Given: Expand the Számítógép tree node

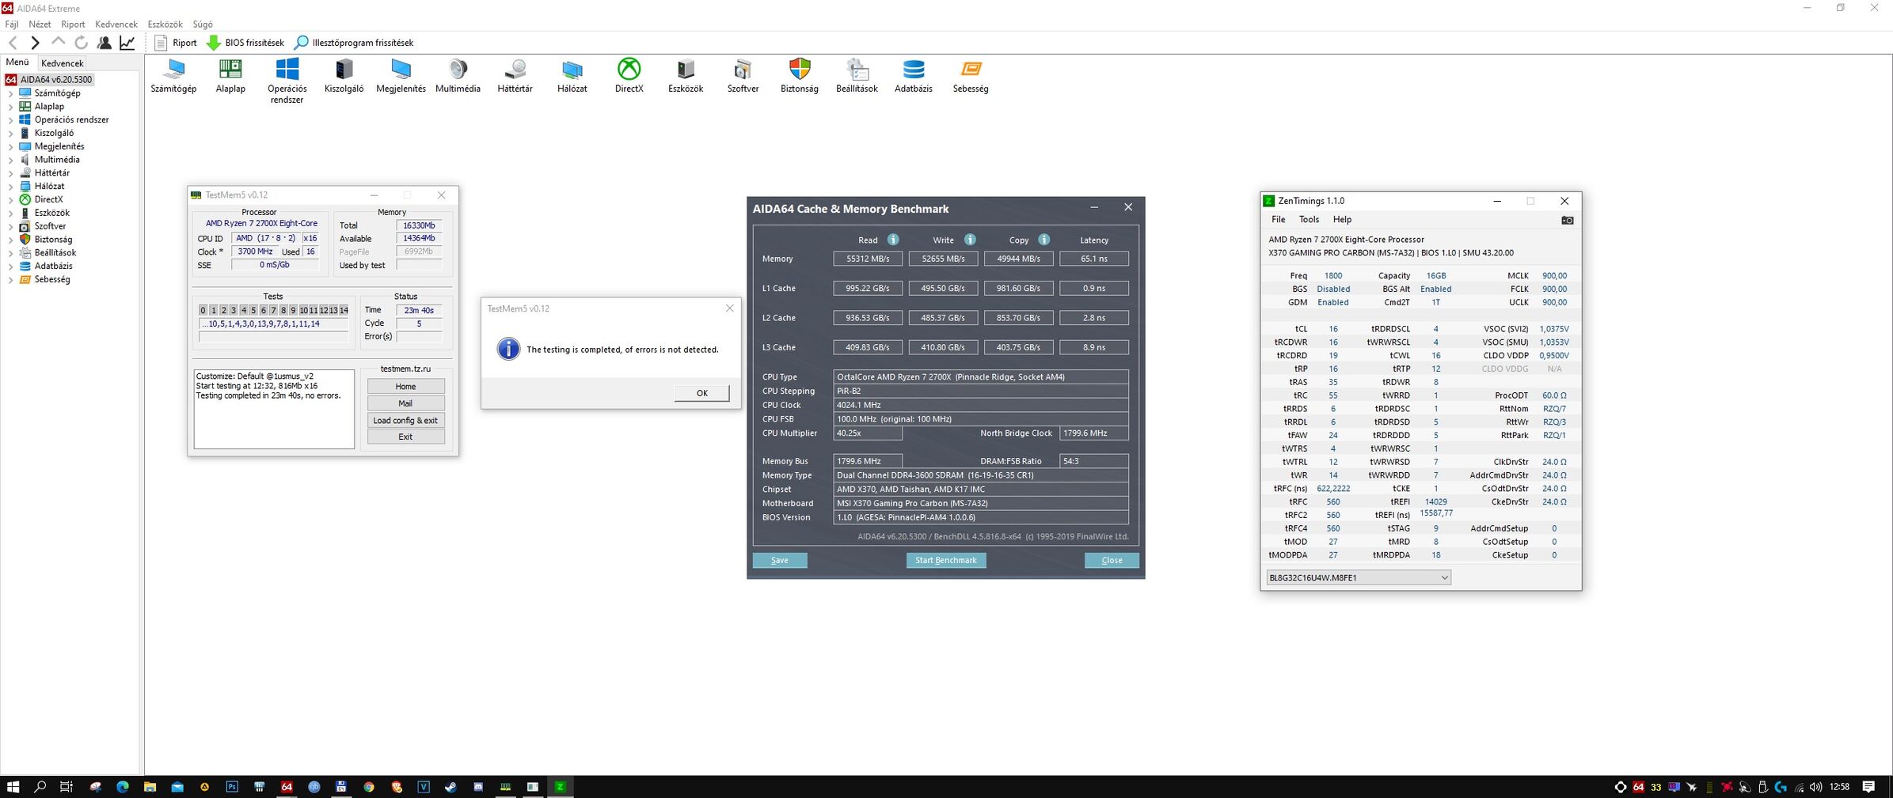Looking at the screenshot, I should 10,93.
